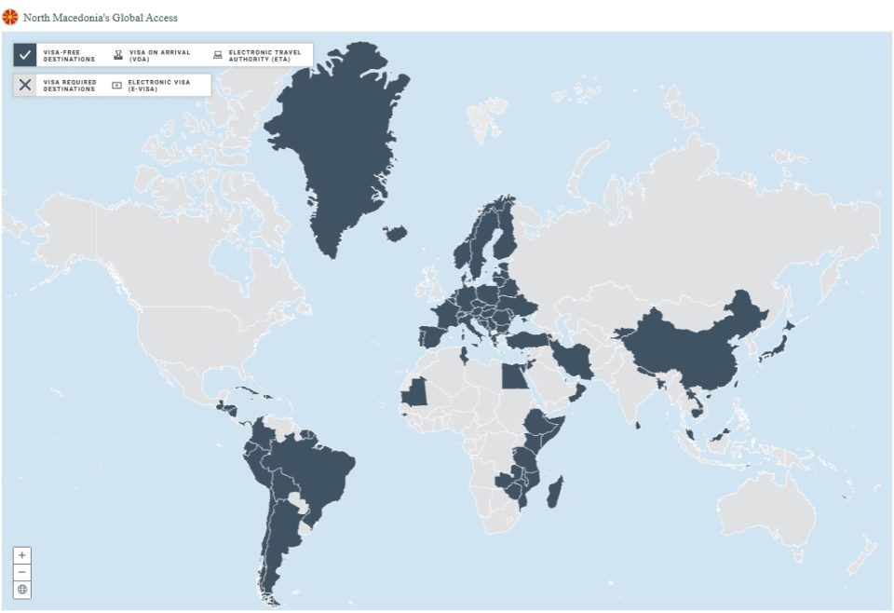Show Visa on Arrival (VOA) label filter
Screen dimensions: 894x613
click(159, 56)
